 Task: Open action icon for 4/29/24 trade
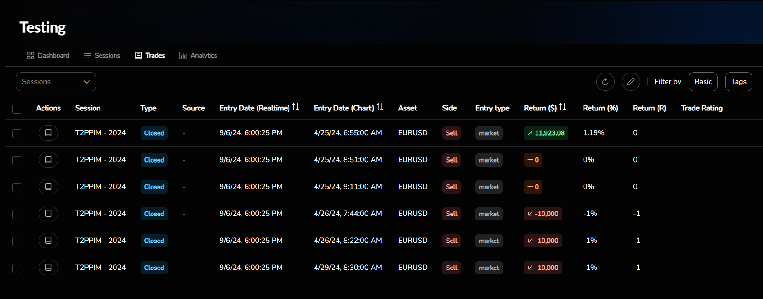coord(48,268)
